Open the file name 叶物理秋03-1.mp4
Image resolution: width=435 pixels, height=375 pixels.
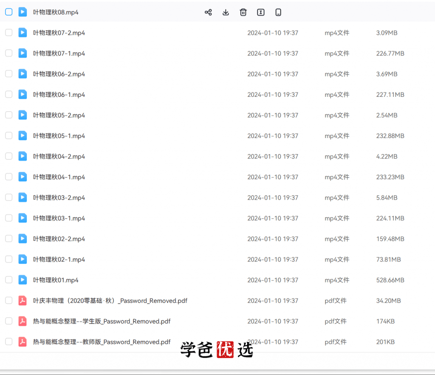pos(59,218)
